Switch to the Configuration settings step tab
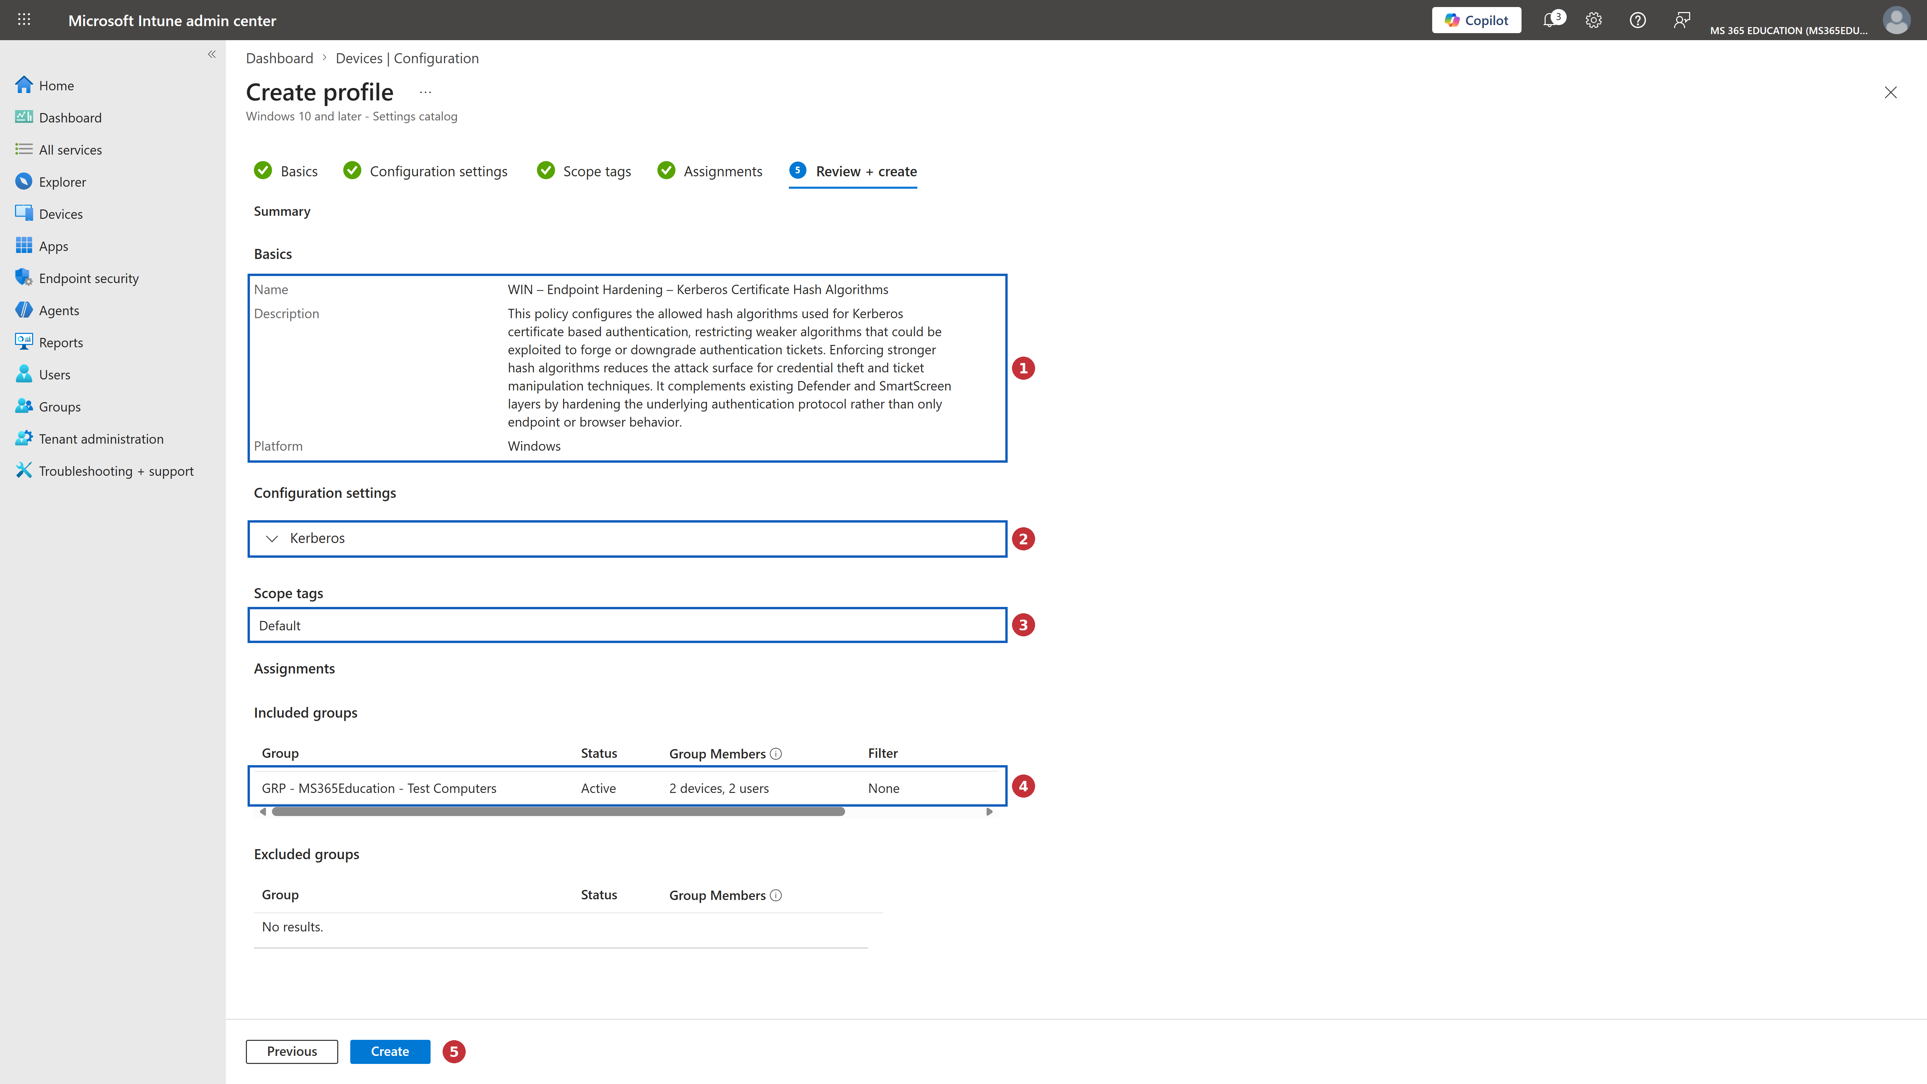Image resolution: width=1927 pixels, height=1084 pixels. (x=425, y=171)
